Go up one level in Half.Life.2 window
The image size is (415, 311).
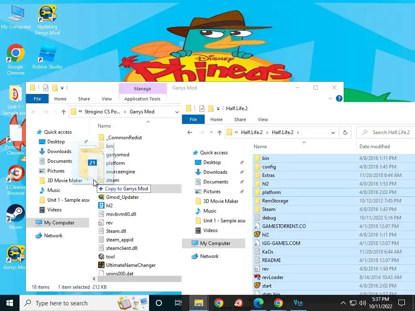[x=219, y=132]
